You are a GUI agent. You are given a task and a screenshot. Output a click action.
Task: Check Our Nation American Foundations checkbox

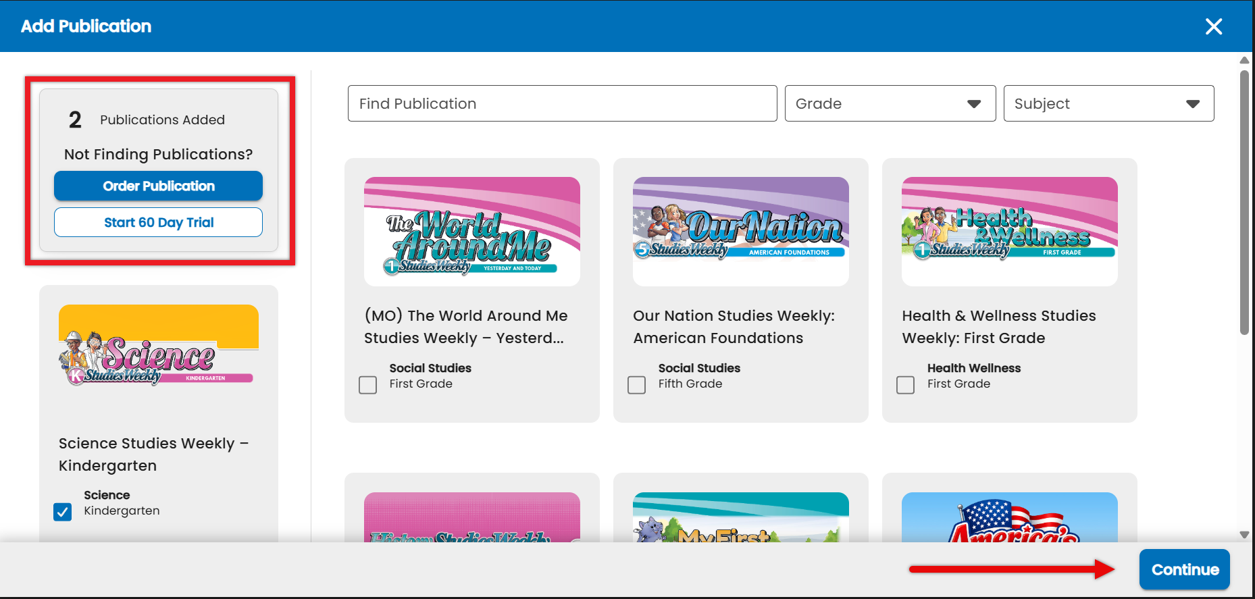tap(637, 385)
